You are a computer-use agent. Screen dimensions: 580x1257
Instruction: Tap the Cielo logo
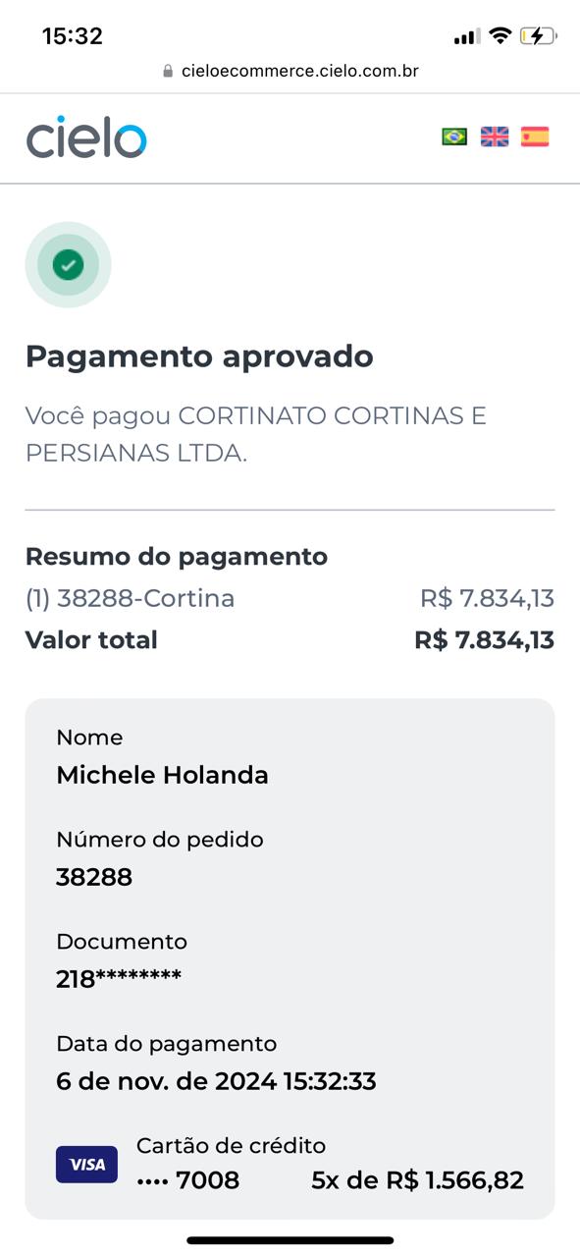(x=86, y=138)
